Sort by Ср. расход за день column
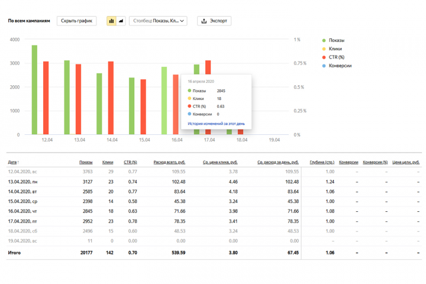The height and width of the screenshot is (284, 426). tap(278, 162)
